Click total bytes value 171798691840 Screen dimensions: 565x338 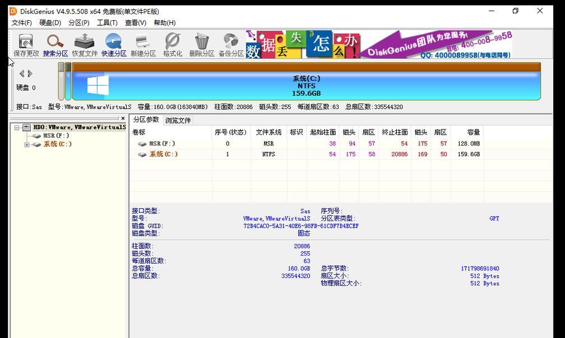pyautogui.click(x=480, y=268)
